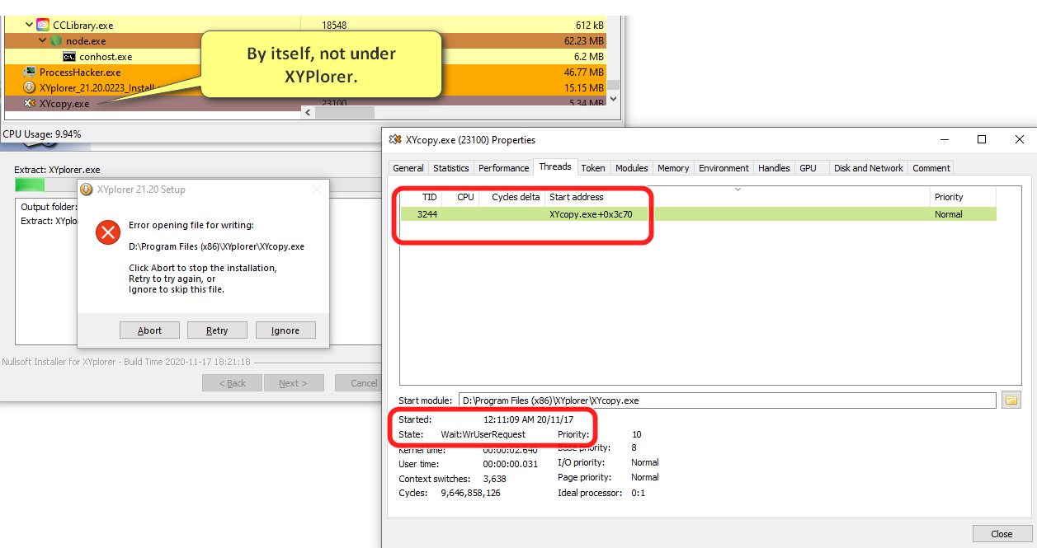Switch to the Modules tab
1037x548 pixels.
631,168
